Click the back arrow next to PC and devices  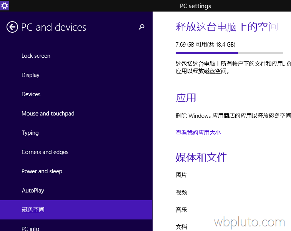(12, 27)
